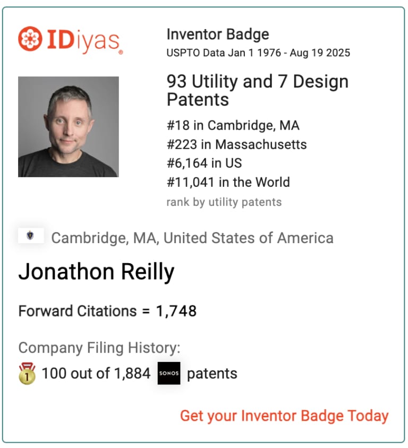Viewport: 408px width, 448px height.
Task: Click the USPTO Data date range text
Action: [258, 53]
